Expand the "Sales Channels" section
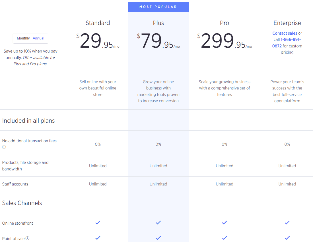This screenshot has width=313, height=242. tap(22, 203)
